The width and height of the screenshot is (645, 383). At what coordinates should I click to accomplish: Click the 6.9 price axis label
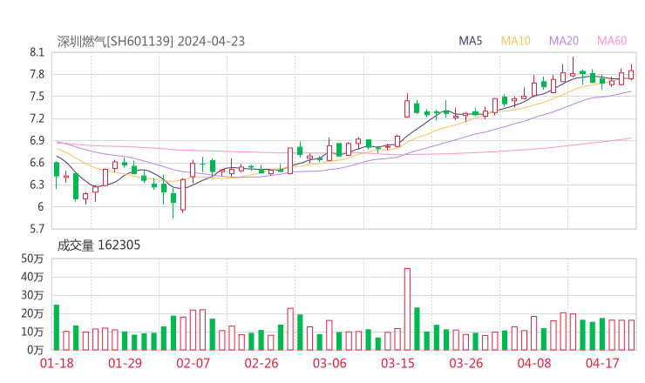tap(37, 140)
